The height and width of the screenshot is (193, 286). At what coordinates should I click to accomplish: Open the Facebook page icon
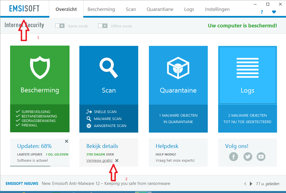pyautogui.click(x=234, y=157)
